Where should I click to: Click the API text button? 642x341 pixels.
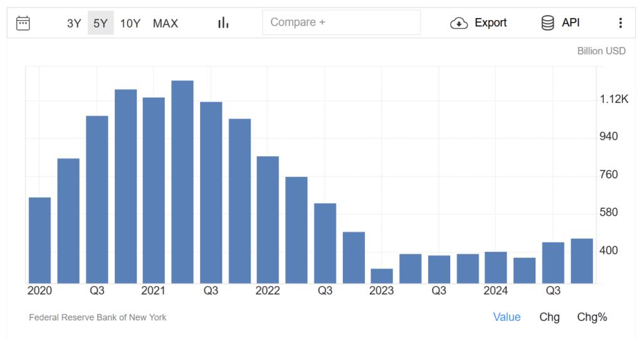(571, 23)
